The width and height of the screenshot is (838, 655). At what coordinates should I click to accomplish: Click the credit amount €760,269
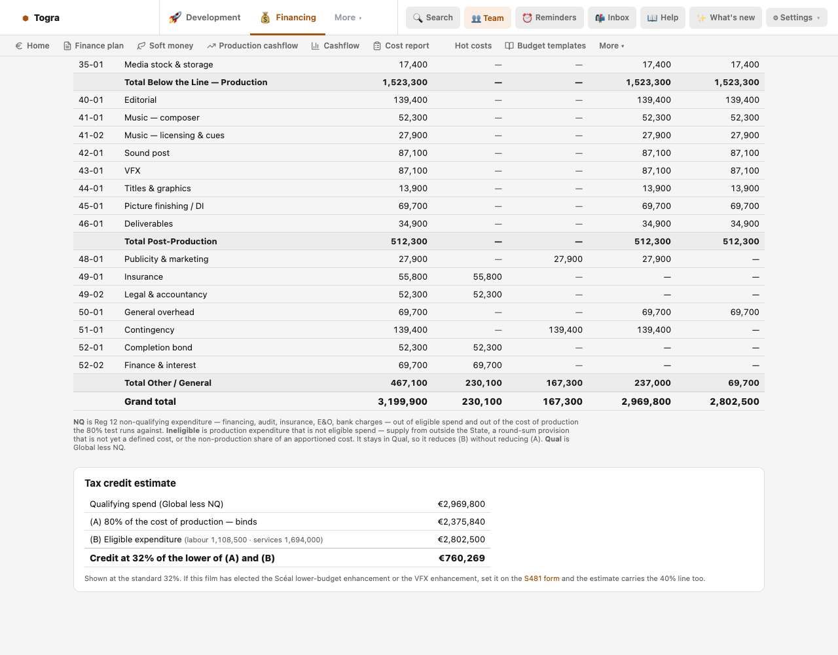tap(462, 559)
